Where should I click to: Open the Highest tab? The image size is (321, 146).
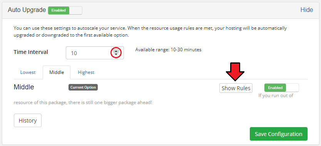coord(86,72)
